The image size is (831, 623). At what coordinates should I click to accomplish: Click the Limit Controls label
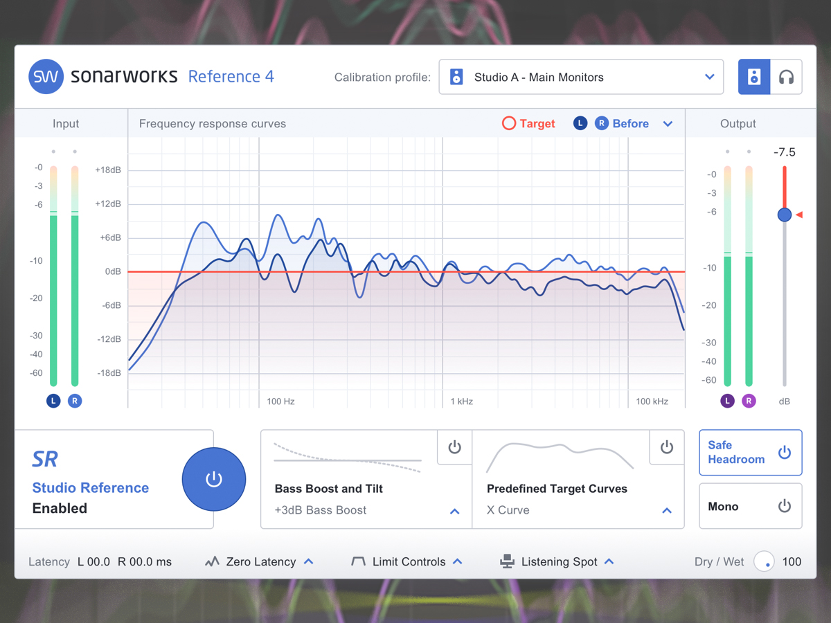[x=409, y=561]
